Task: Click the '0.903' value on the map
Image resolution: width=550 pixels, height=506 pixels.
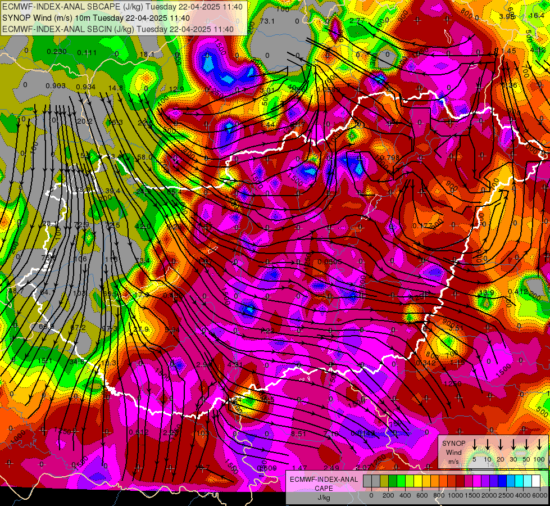Action: pos(56,86)
